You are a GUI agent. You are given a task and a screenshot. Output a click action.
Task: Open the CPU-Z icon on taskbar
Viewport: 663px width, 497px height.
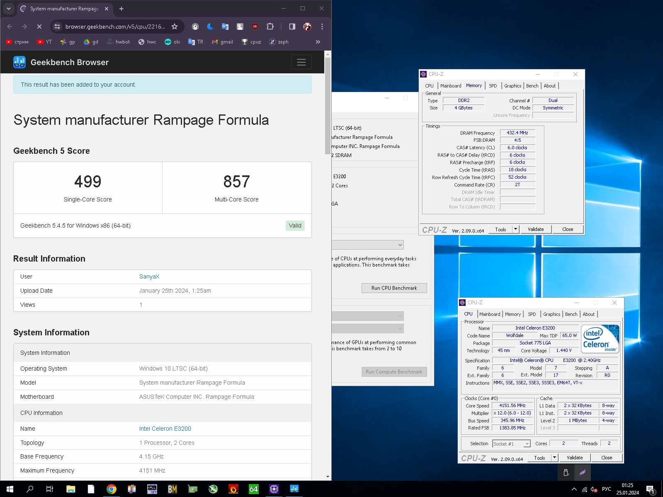coord(274,489)
